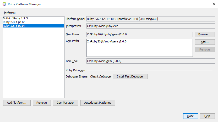The width and height of the screenshot is (218, 122).
Task: Run Autodetect Platforms
Action: [x=98, y=103]
